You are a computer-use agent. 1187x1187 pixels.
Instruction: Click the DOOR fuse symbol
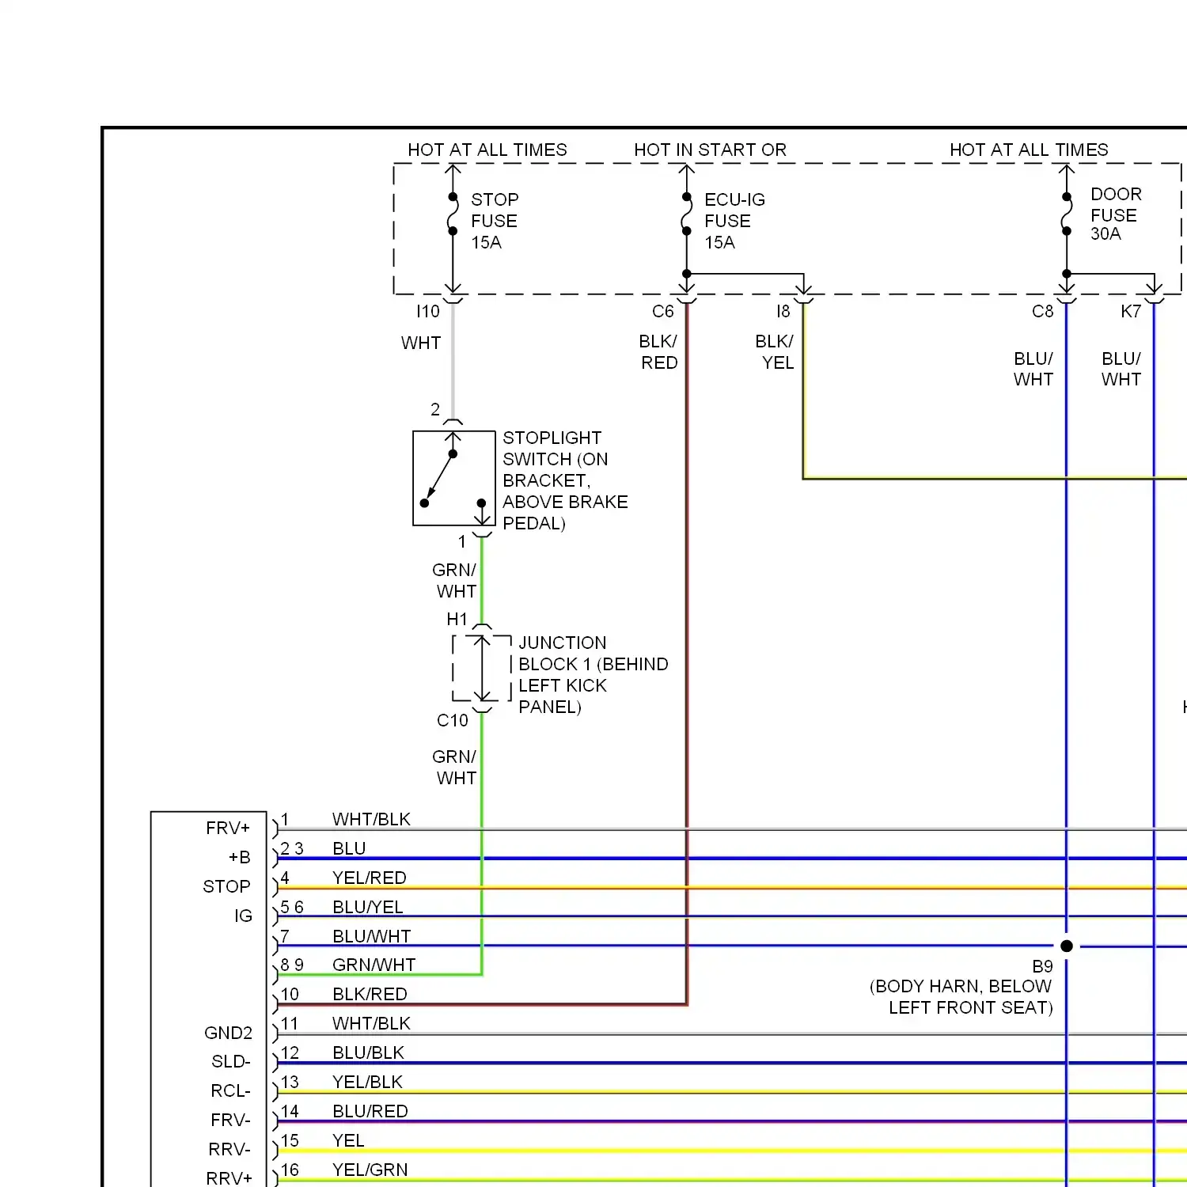coord(1067,214)
